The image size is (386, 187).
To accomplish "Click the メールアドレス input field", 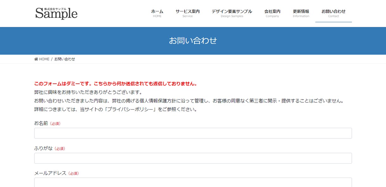I will [193, 182].
